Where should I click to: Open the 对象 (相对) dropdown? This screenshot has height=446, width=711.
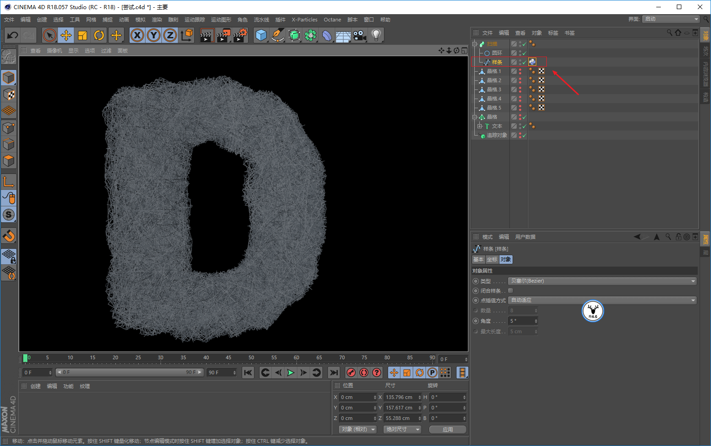358,430
